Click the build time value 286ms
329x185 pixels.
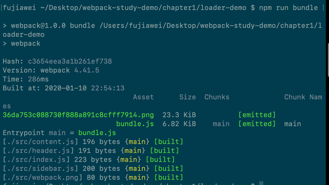[38, 79]
